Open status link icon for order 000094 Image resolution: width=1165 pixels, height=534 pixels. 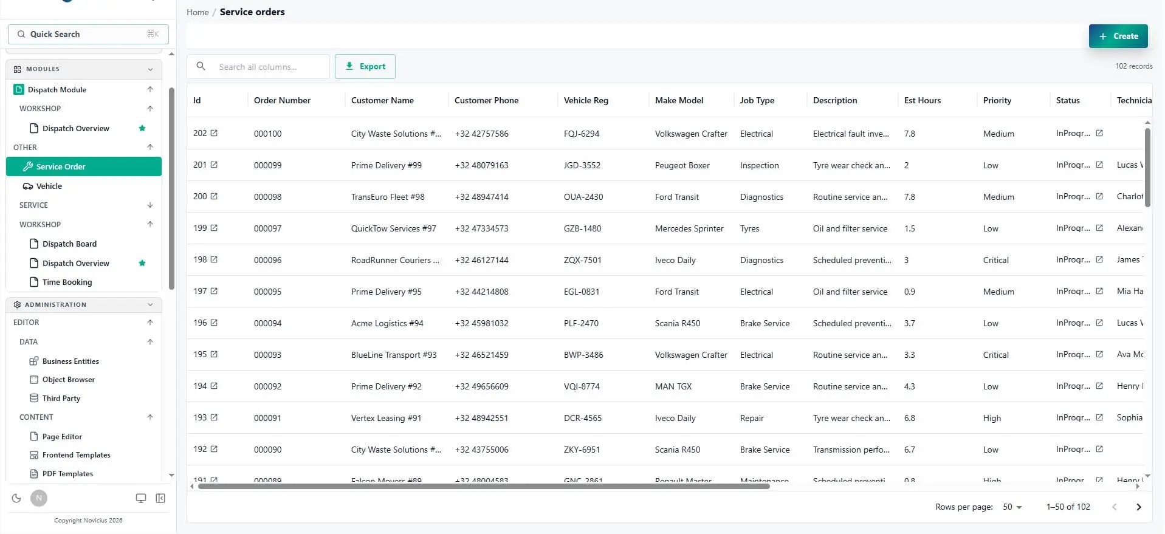tap(1099, 323)
